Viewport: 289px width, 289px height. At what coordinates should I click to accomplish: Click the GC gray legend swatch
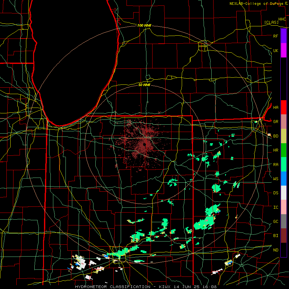coord(284,221)
